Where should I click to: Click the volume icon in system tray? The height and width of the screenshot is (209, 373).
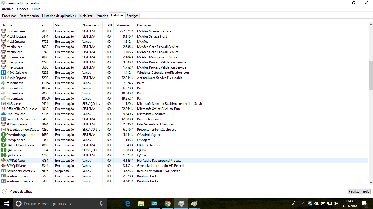336,204
